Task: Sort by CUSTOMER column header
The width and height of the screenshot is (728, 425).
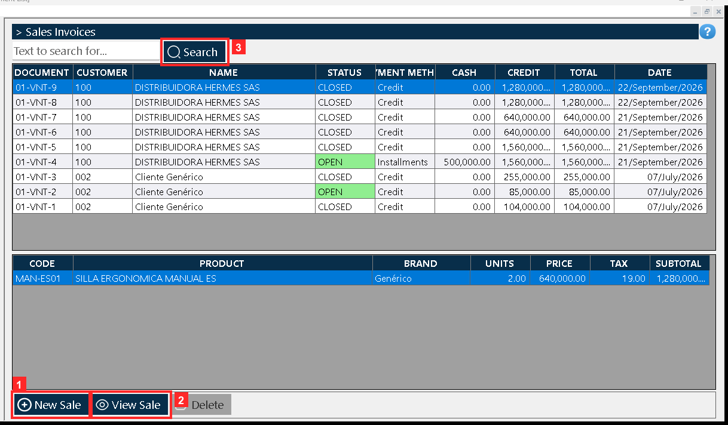Action: [102, 72]
